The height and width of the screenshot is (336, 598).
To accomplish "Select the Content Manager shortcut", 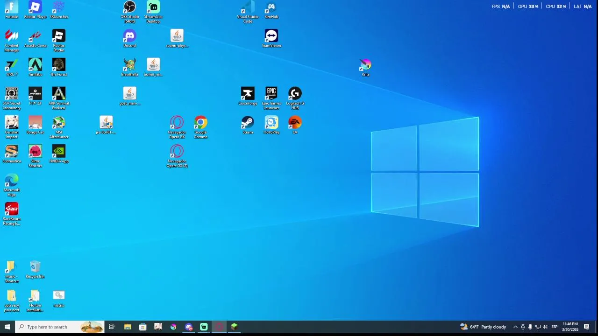I will [11, 41].
